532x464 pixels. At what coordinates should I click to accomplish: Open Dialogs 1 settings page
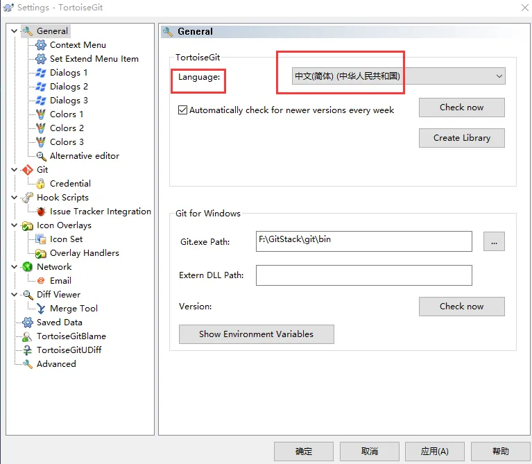(x=69, y=73)
